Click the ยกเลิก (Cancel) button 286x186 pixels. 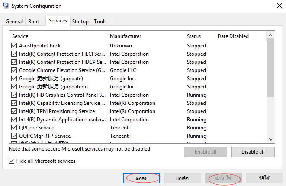point(182,178)
